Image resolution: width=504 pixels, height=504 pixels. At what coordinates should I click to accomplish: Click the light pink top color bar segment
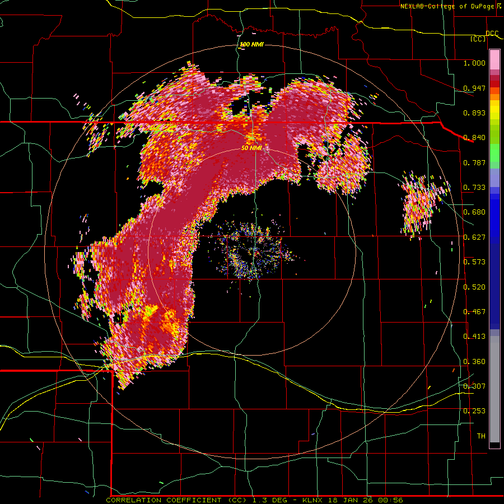click(x=494, y=59)
